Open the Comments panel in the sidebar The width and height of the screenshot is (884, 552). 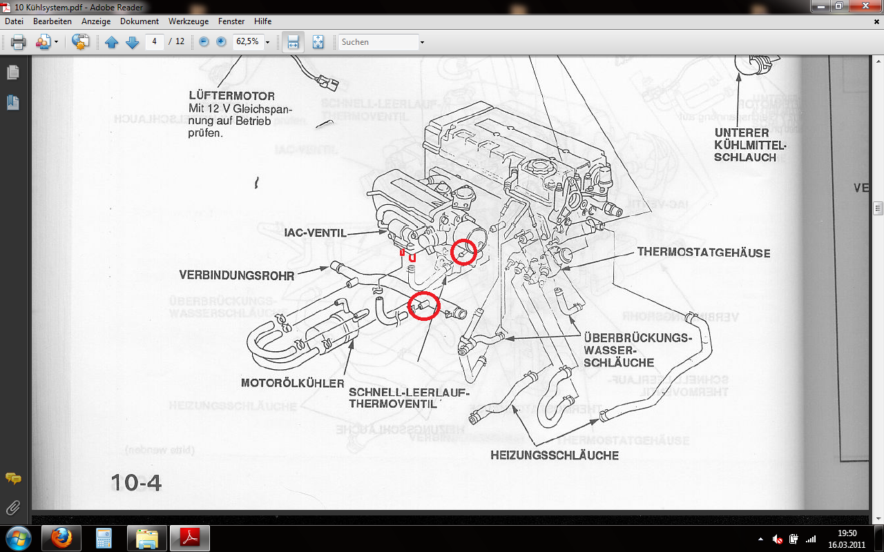[x=12, y=478]
